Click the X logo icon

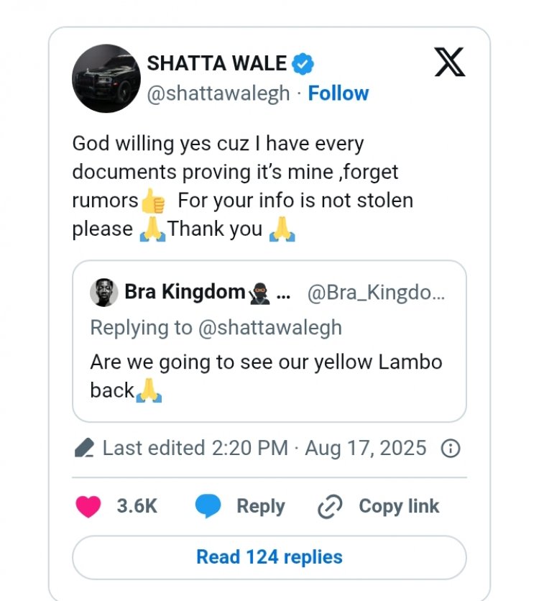(x=450, y=63)
